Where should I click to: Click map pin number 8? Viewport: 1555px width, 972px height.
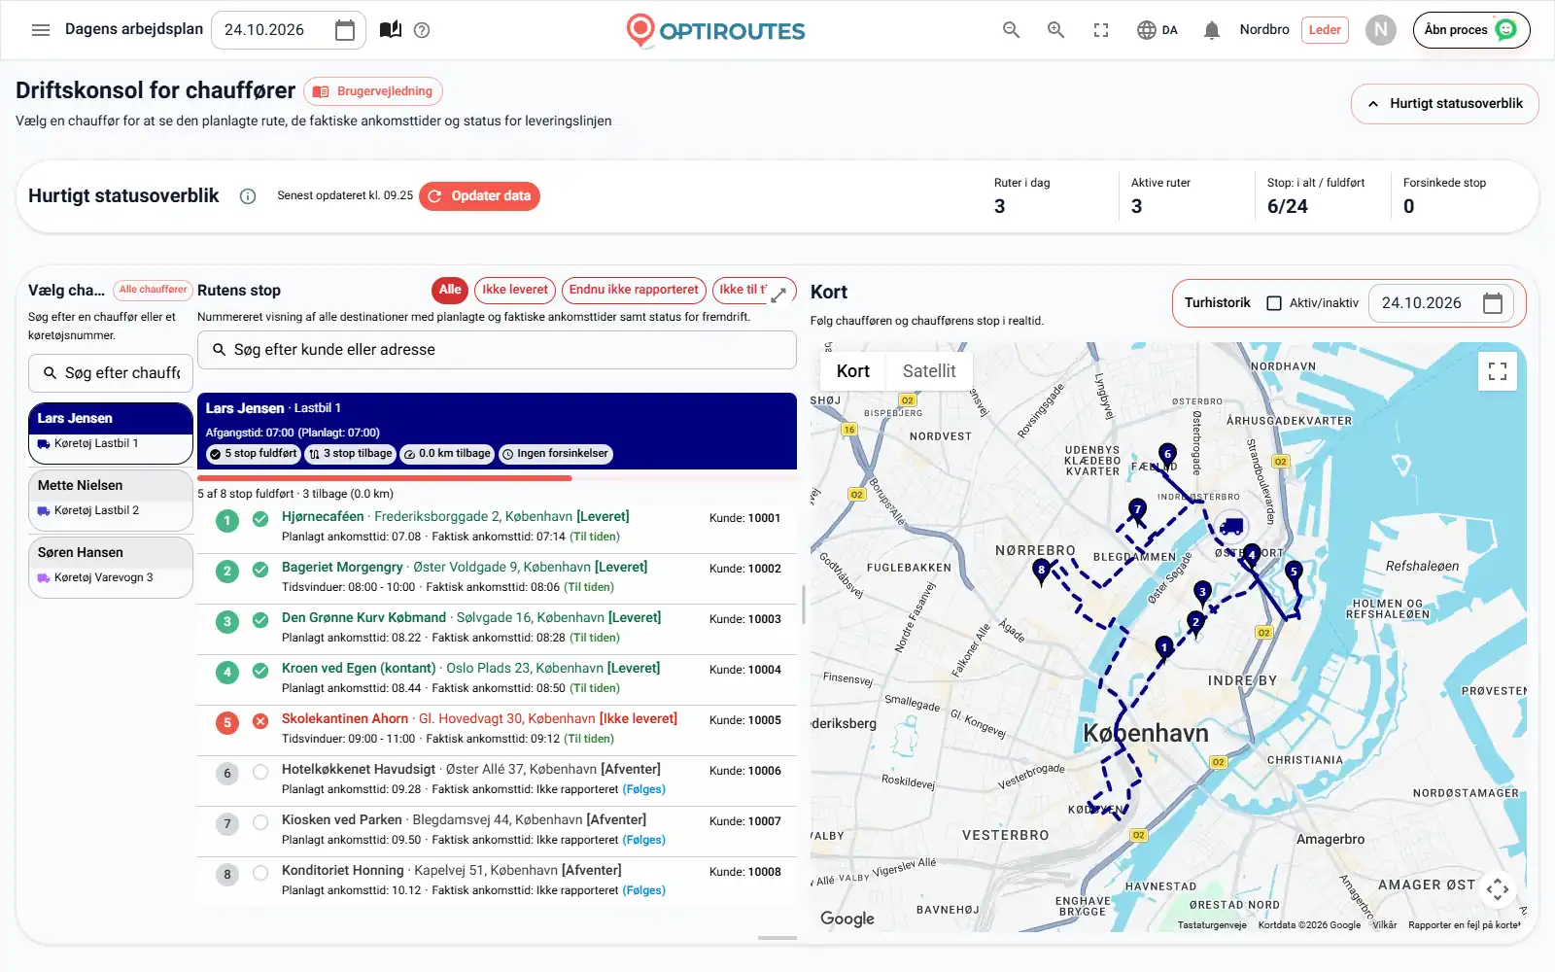1041,572
